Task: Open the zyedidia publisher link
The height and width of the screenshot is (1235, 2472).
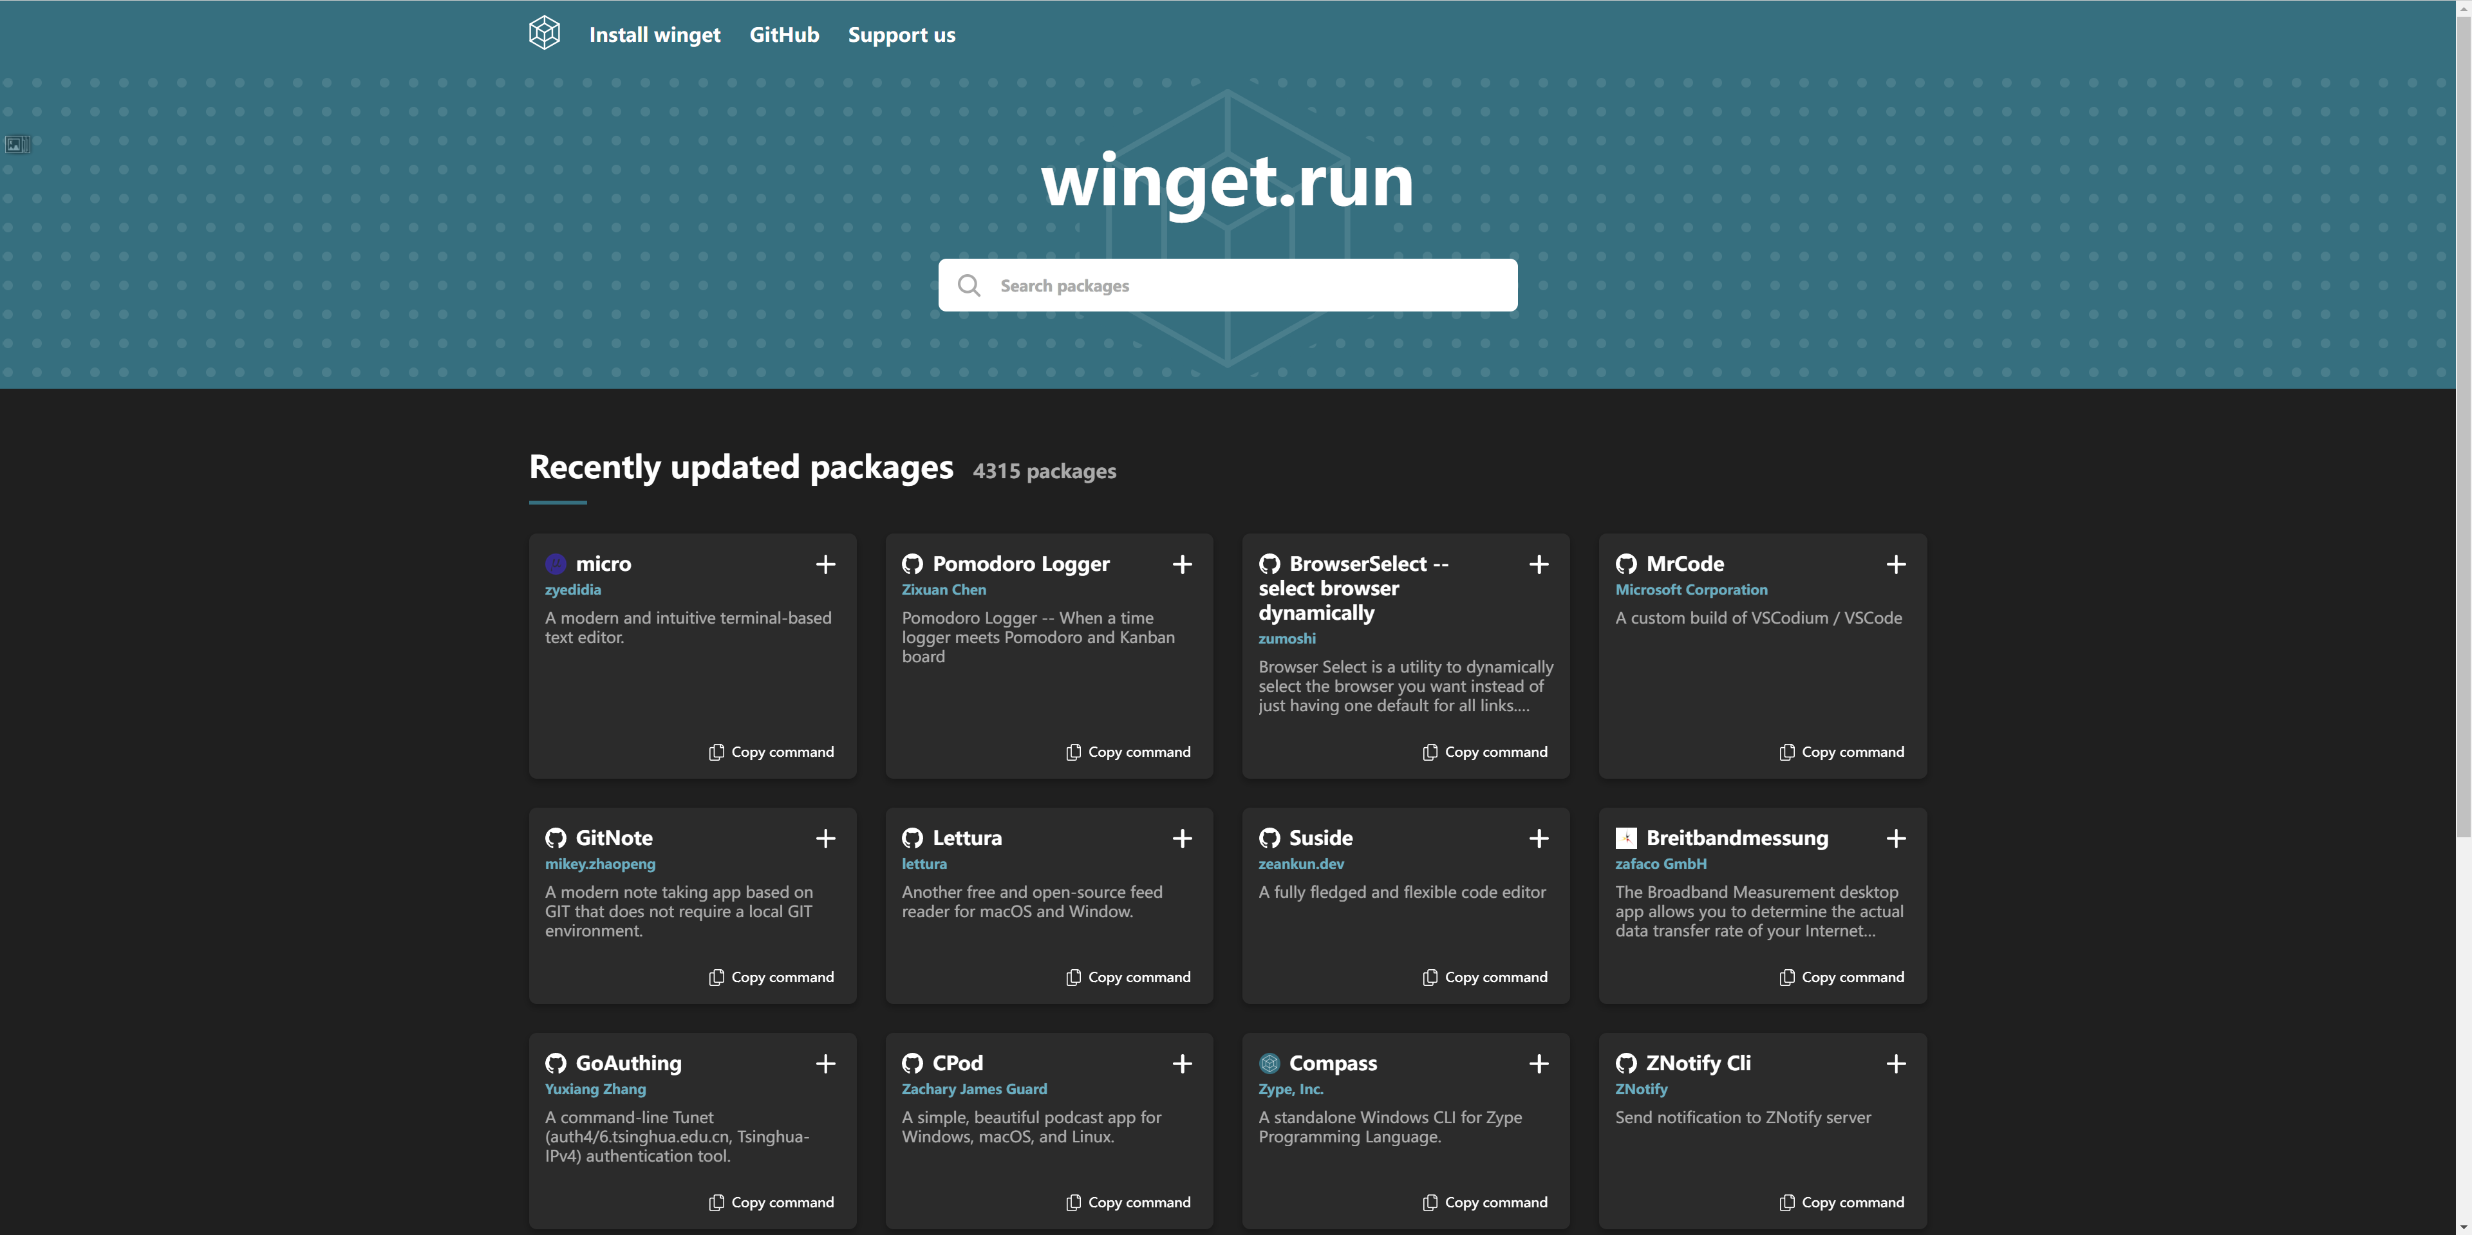Action: [x=573, y=590]
